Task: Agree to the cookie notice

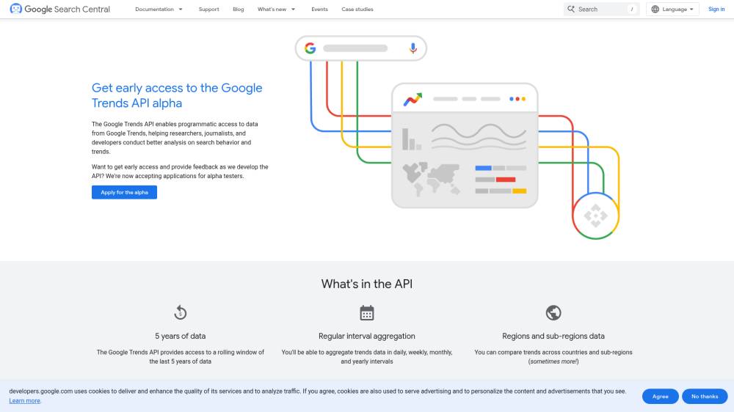Action: click(660, 396)
